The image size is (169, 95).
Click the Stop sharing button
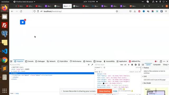coord(105,91)
